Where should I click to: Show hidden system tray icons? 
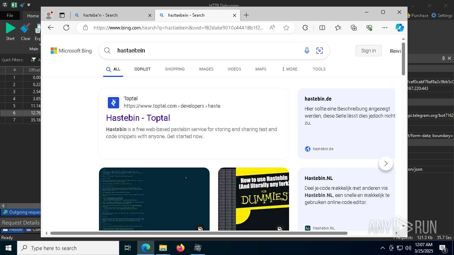click(x=382, y=248)
